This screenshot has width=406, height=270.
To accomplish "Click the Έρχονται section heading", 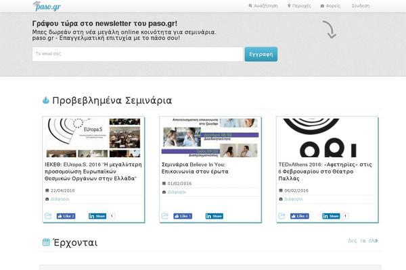I will (x=75, y=242).
